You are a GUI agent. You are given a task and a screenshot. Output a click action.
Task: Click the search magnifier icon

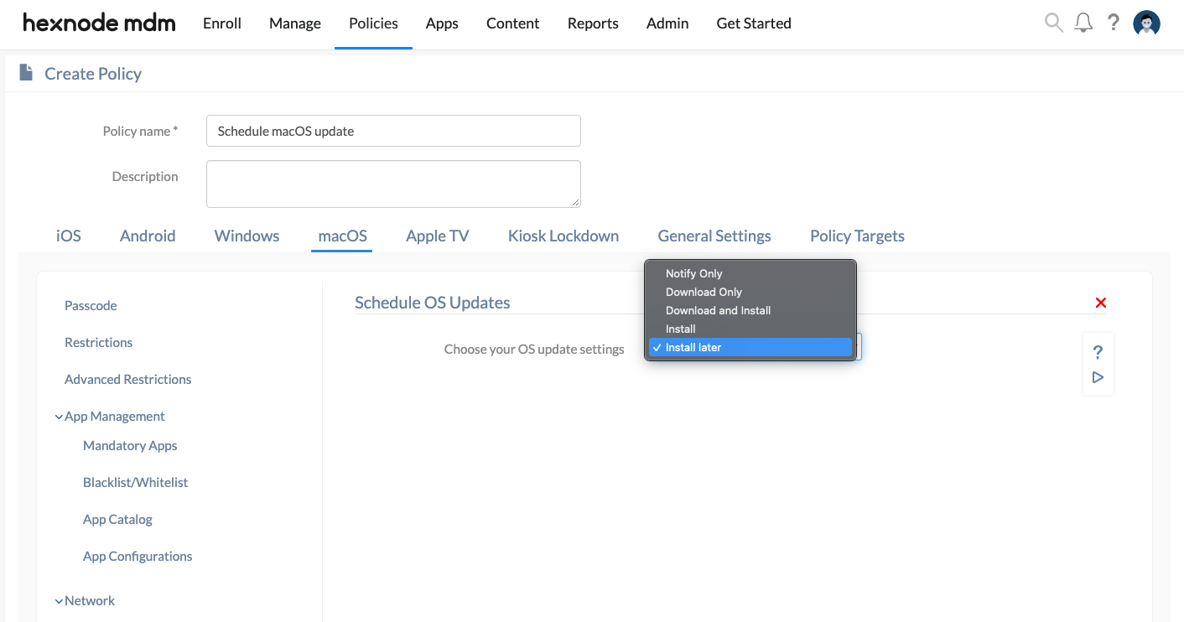(1054, 23)
